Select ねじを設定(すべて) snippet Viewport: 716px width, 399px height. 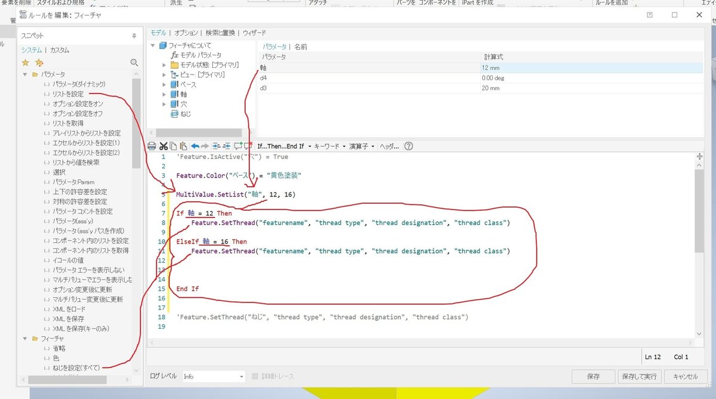[x=76, y=368]
